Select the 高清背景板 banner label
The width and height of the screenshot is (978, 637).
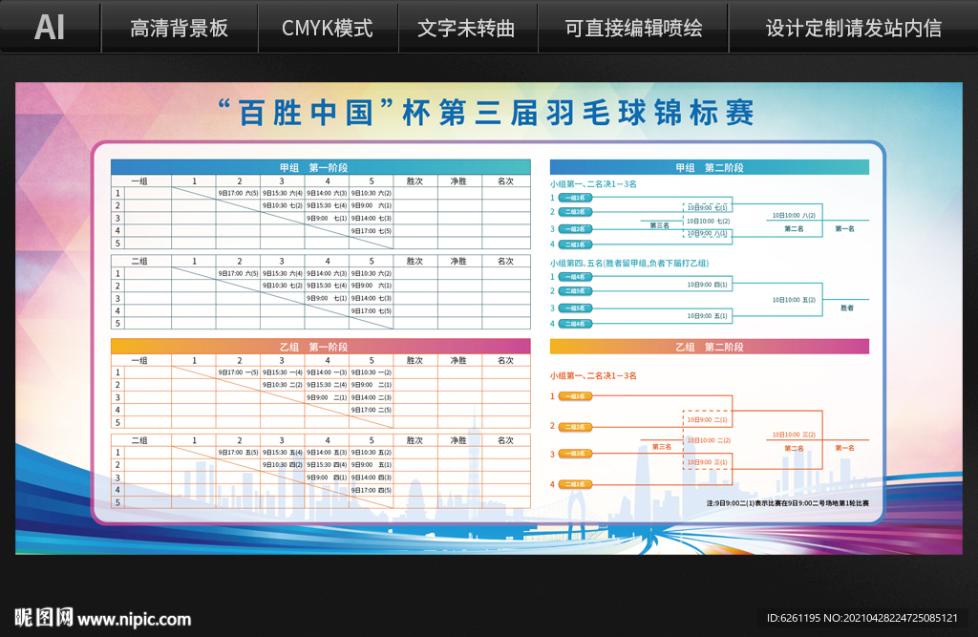tap(179, 28)
